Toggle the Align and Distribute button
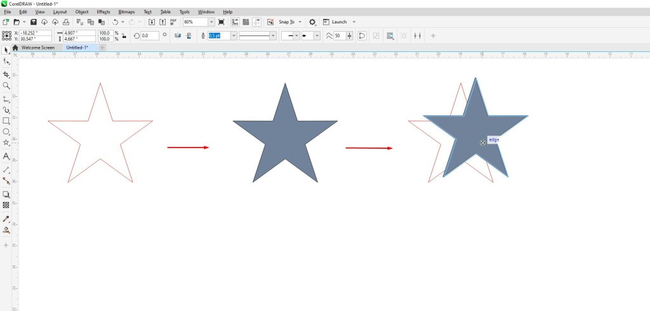 point(418,36)
